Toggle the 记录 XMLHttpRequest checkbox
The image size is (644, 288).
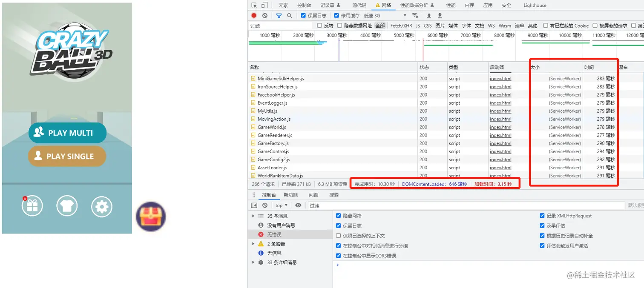tap(542, 216)
